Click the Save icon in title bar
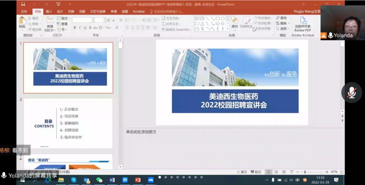Viewport: 365px width, 185px height. 23,4
